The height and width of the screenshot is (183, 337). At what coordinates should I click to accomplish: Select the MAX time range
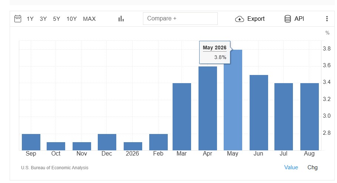pos(89,19)
